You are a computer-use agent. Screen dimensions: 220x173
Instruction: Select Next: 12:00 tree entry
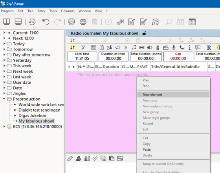point(24,38)
